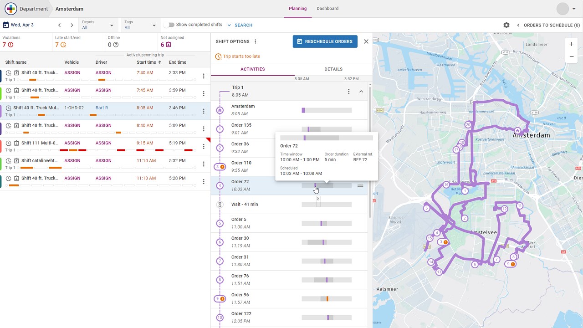The height and width of the screenshot is (328, 583).
Task: Assign a vehicle to Shift 111 Multi
Action: click(72, 143)
